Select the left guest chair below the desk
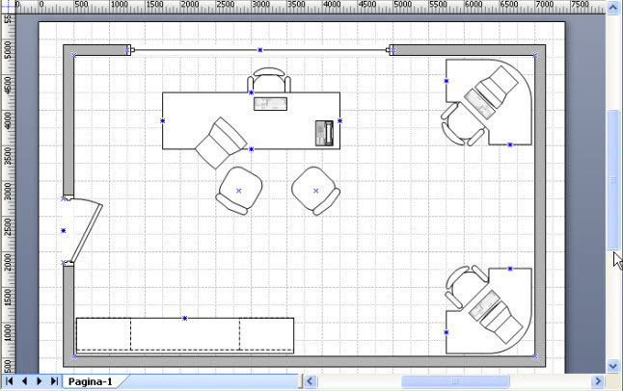 tap(239, 191)
